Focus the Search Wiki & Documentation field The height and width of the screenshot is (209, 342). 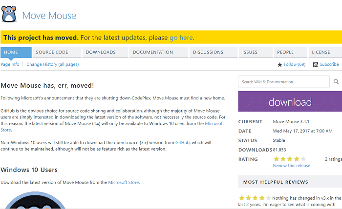click(284, 82)
